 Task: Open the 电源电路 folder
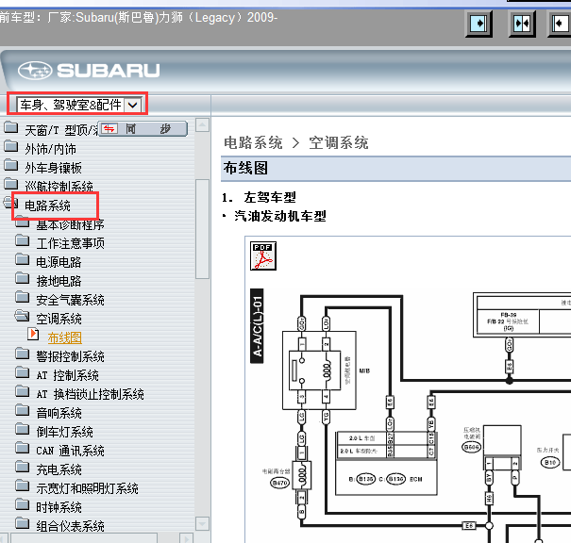click(59, 262)
